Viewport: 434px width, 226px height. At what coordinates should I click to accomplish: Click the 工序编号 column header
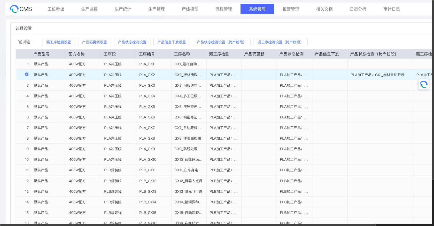pos(147,54)
